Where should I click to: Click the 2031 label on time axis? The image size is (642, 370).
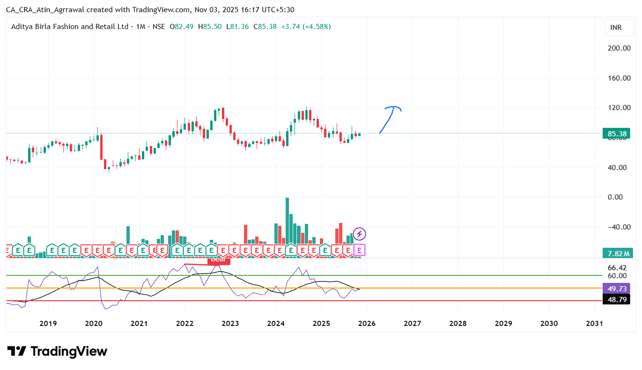tap(594, 323)
